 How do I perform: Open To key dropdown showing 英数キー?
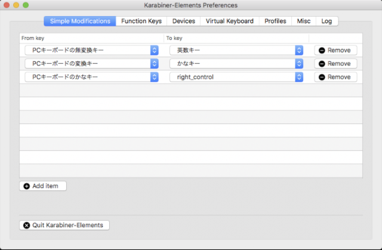pos(236,50)
